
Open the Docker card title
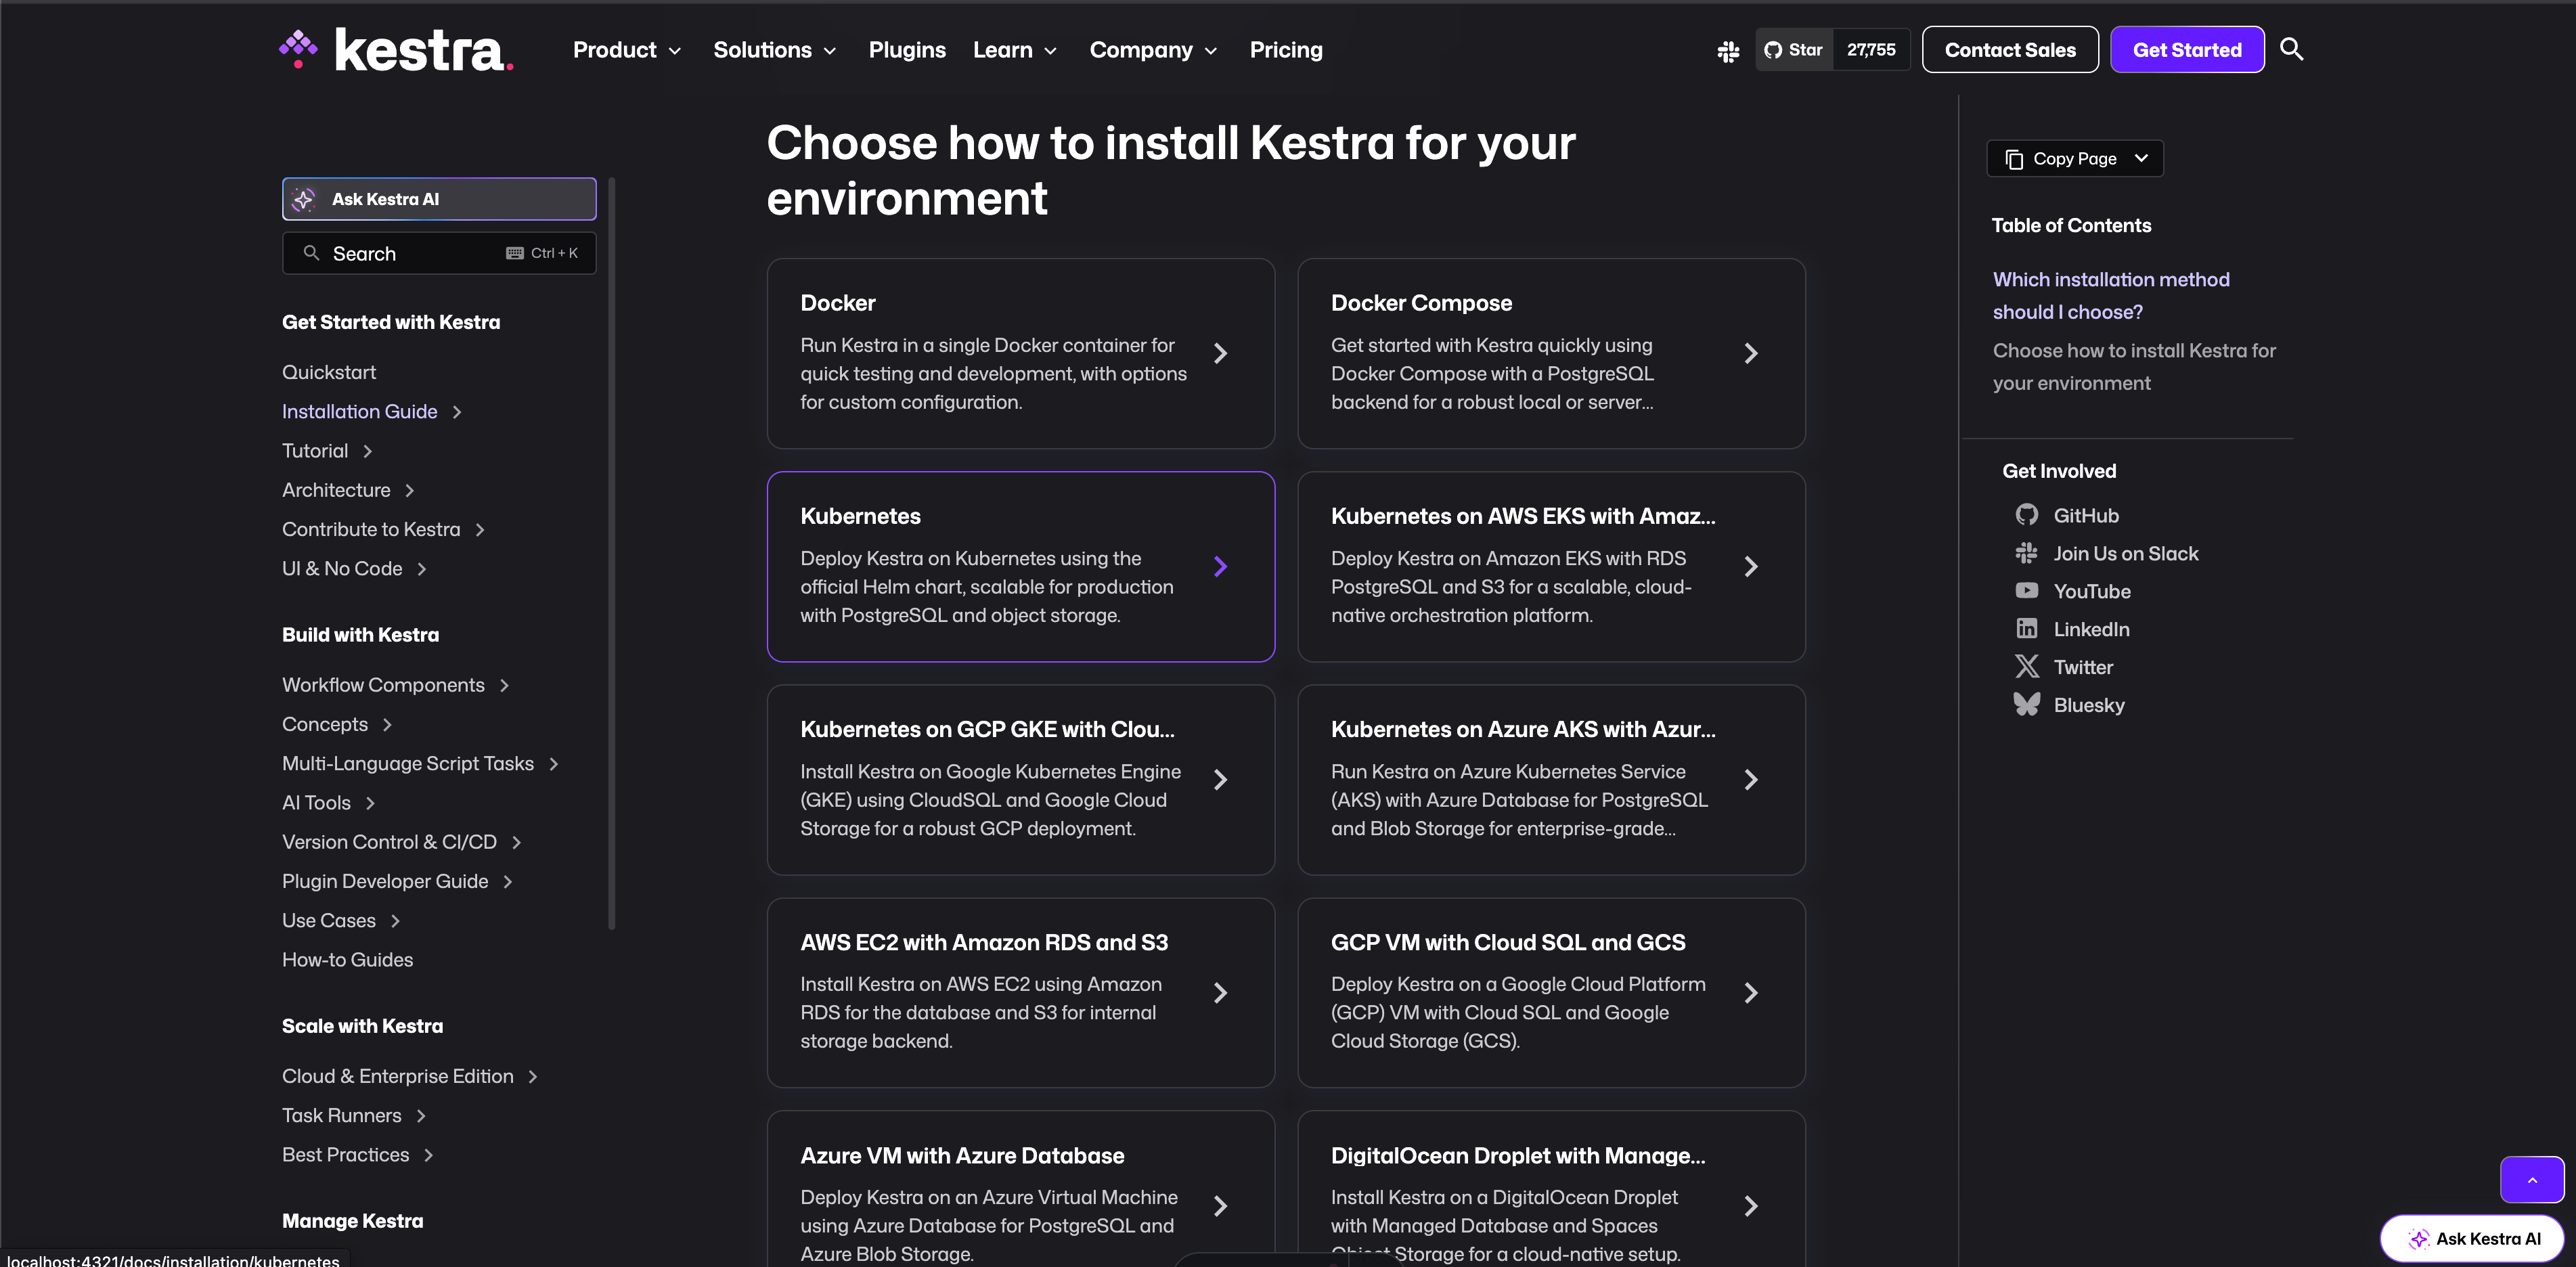pos(837,303)
